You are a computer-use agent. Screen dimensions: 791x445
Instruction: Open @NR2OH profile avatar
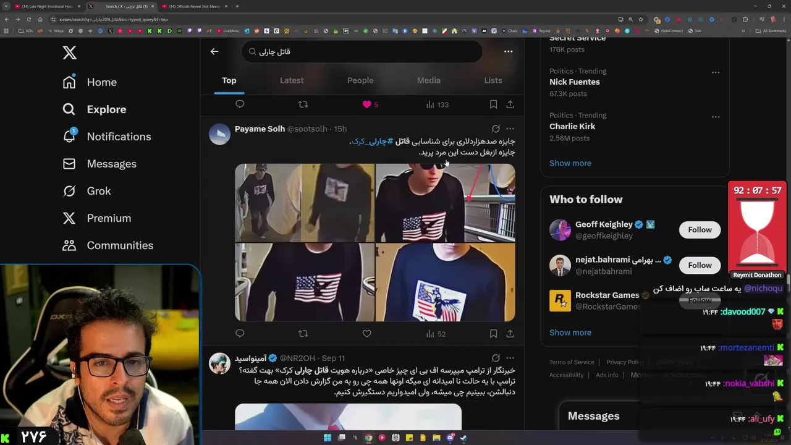(219, 363)
